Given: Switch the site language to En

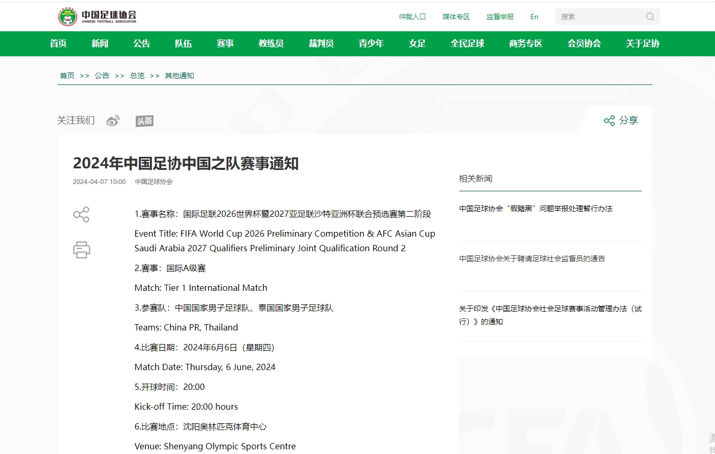Looking at the screenshot, I should (534, 17).
